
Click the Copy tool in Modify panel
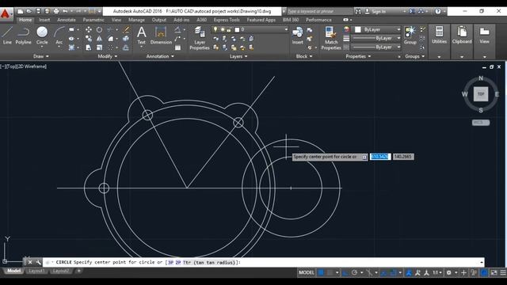pos(88,39)
